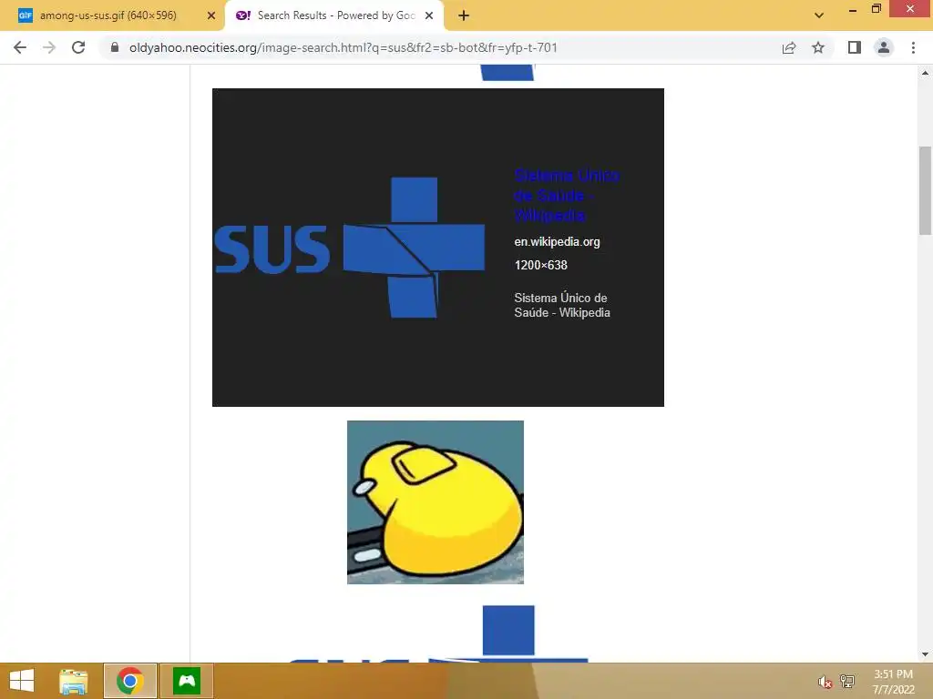Open the green game controller taskbar app
The image size is (933, 699).
point(187,681)
